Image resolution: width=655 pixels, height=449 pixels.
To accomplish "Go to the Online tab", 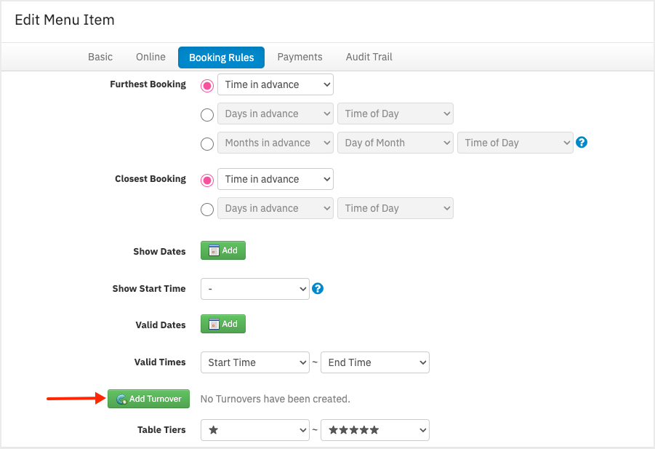I will point(150,57).
